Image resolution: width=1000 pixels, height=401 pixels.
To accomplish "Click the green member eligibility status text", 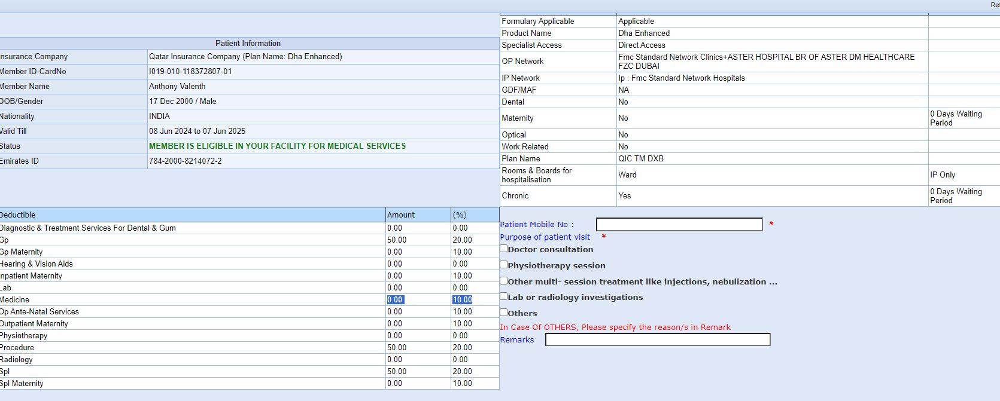I will click(x=277, y=146).
